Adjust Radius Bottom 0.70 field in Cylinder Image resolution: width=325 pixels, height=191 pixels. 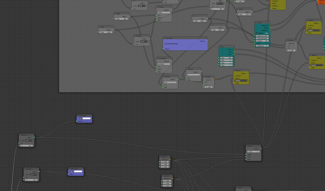pyautogui.click(x=262, y=39)
